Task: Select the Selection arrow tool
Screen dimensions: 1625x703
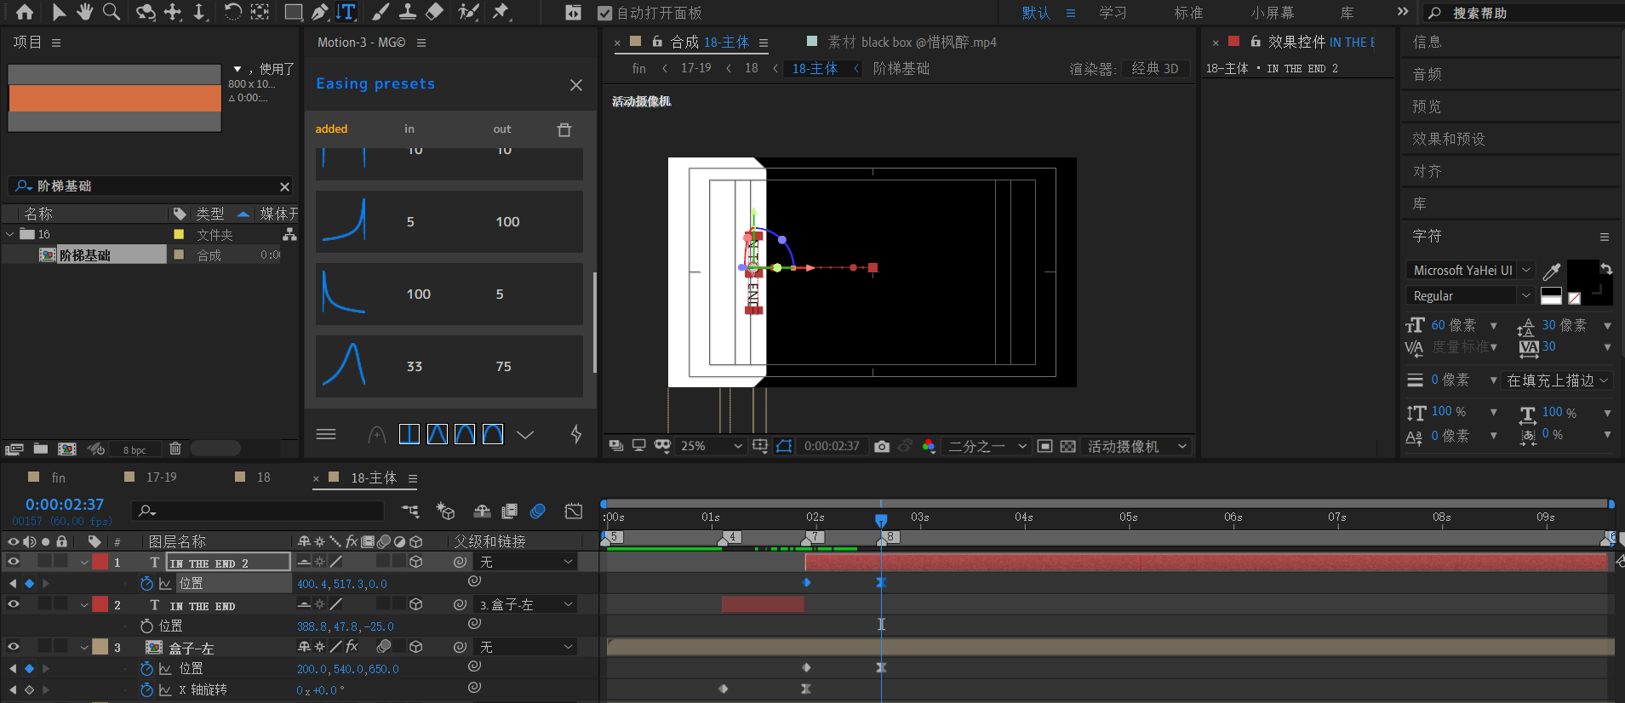Action: point(59,12)
